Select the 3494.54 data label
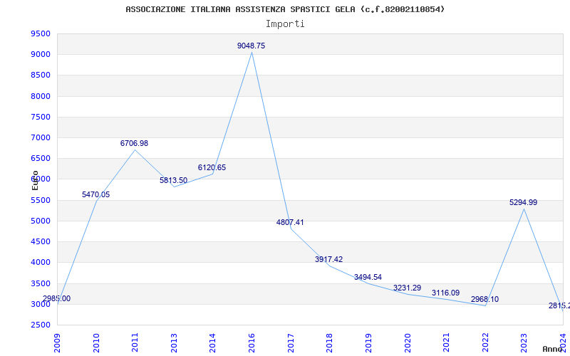The image size is (570, 356). pyautogui.click(x=368, y=277)
